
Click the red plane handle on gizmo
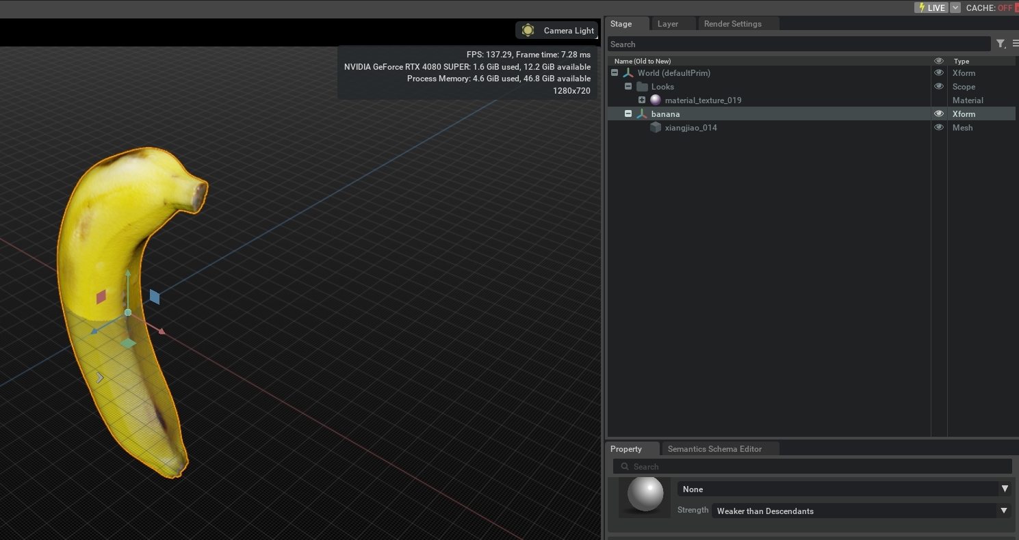(101, 297)
